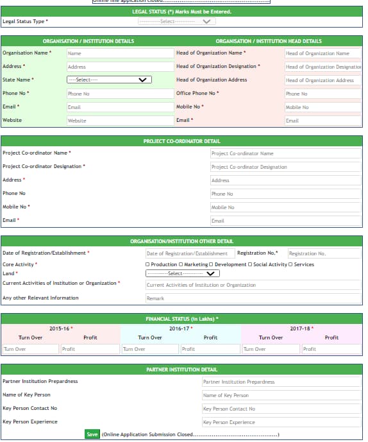Click the co-ordinator Mobile No input
This screenshot has width=368, height=442.
click(x=286, y=207)
